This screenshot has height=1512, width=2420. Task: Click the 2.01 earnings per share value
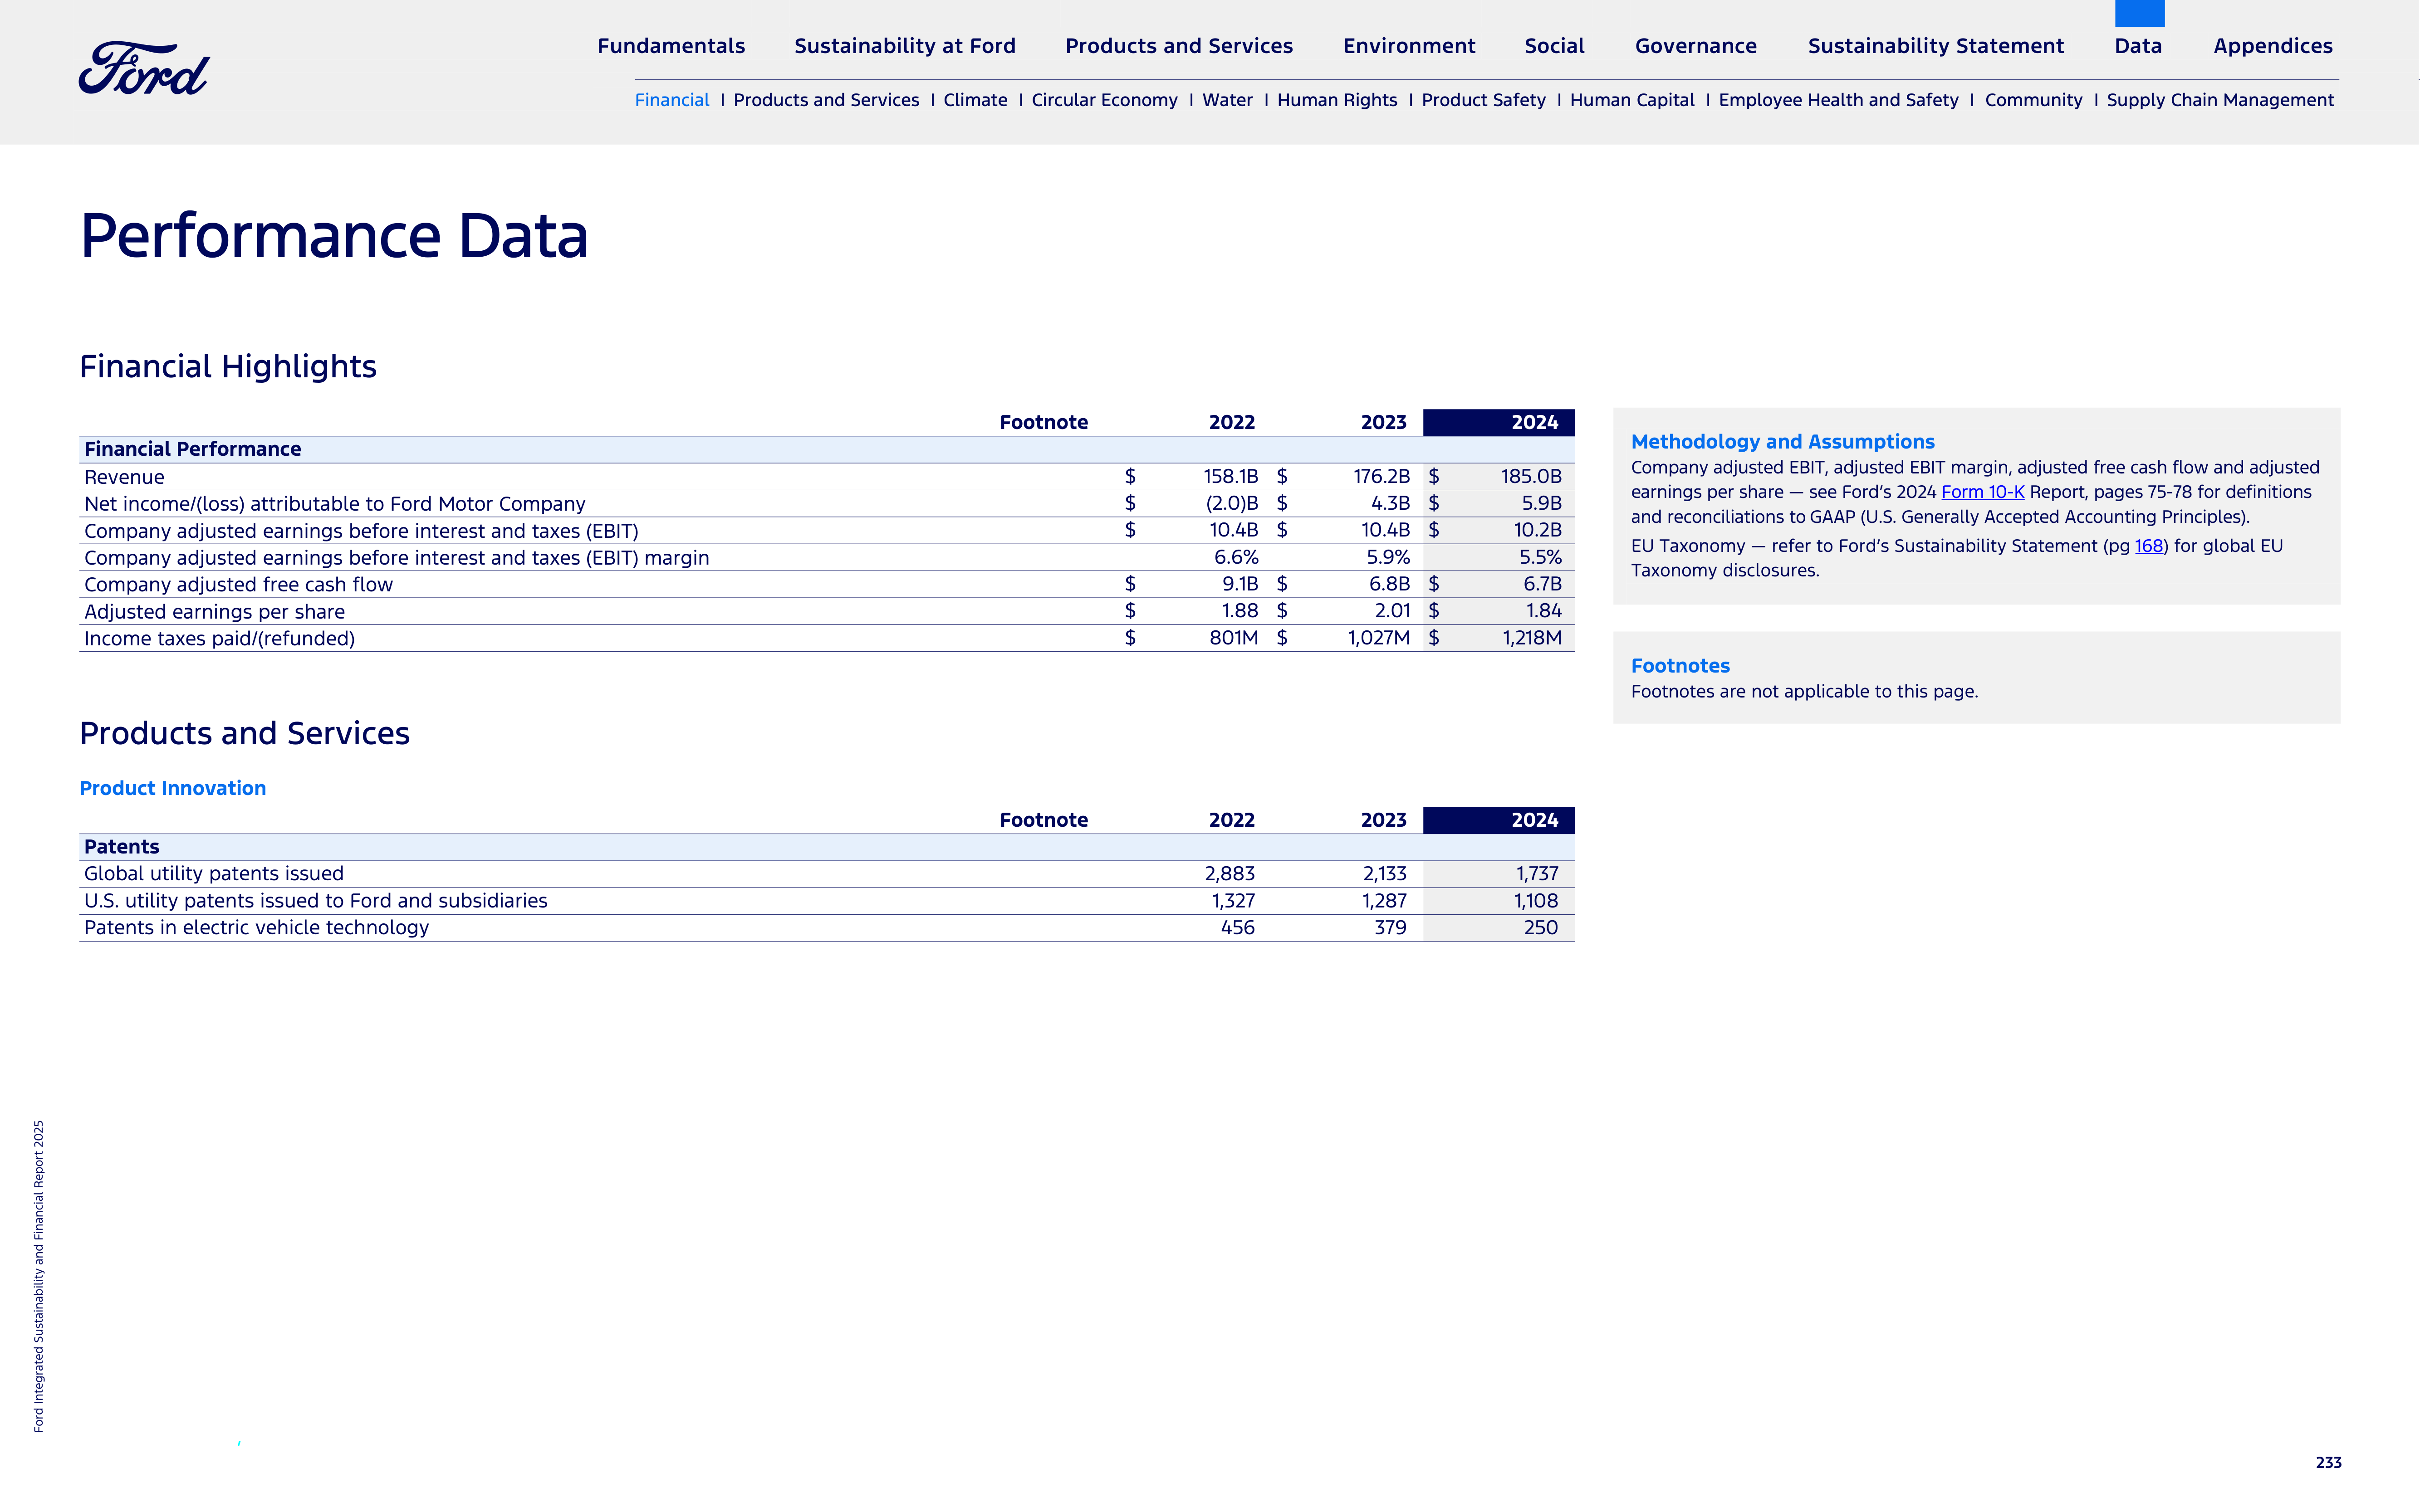pos(1391,611)
